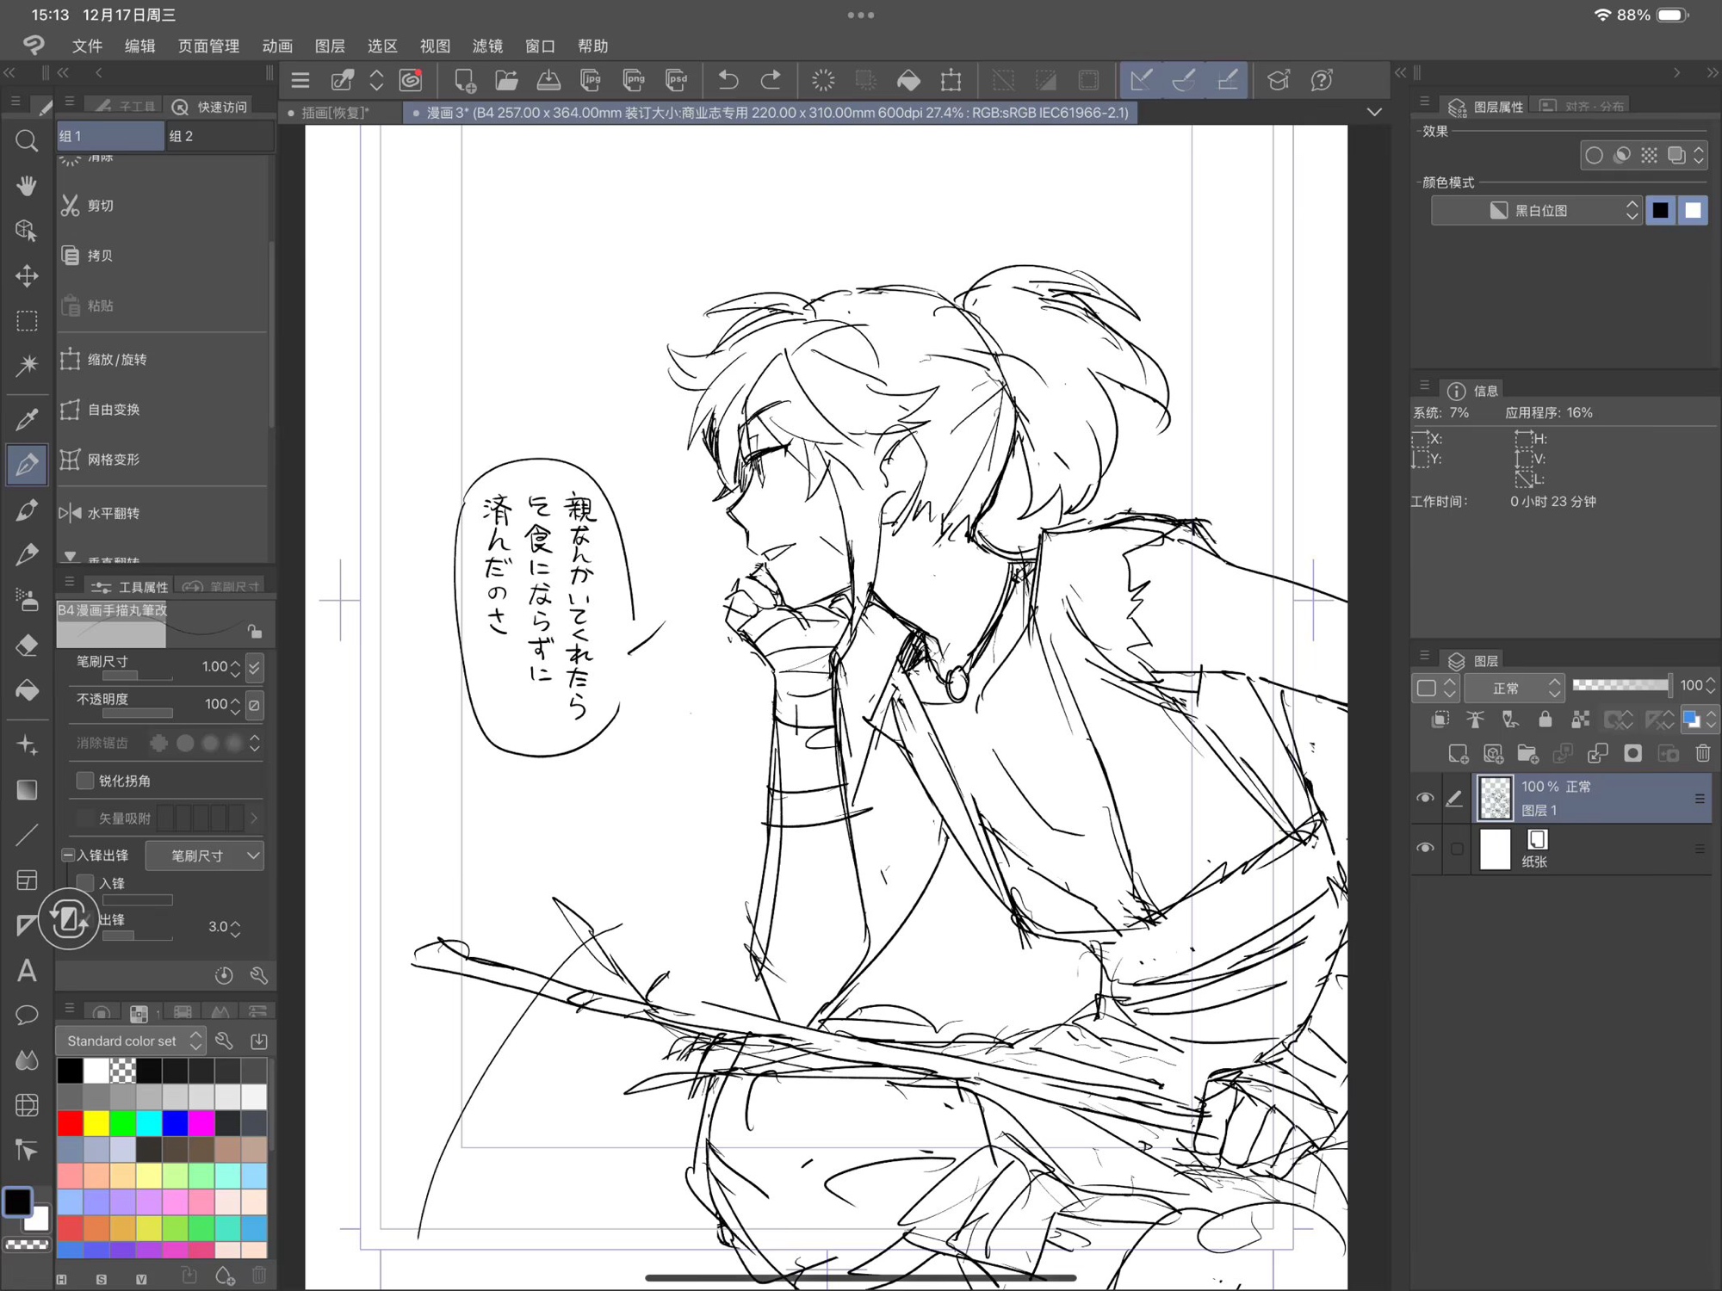Enable the 入锋 checkbox
Image resolution: width=1722 pixels, height=1291 pixels.
[x=85, y=883]
